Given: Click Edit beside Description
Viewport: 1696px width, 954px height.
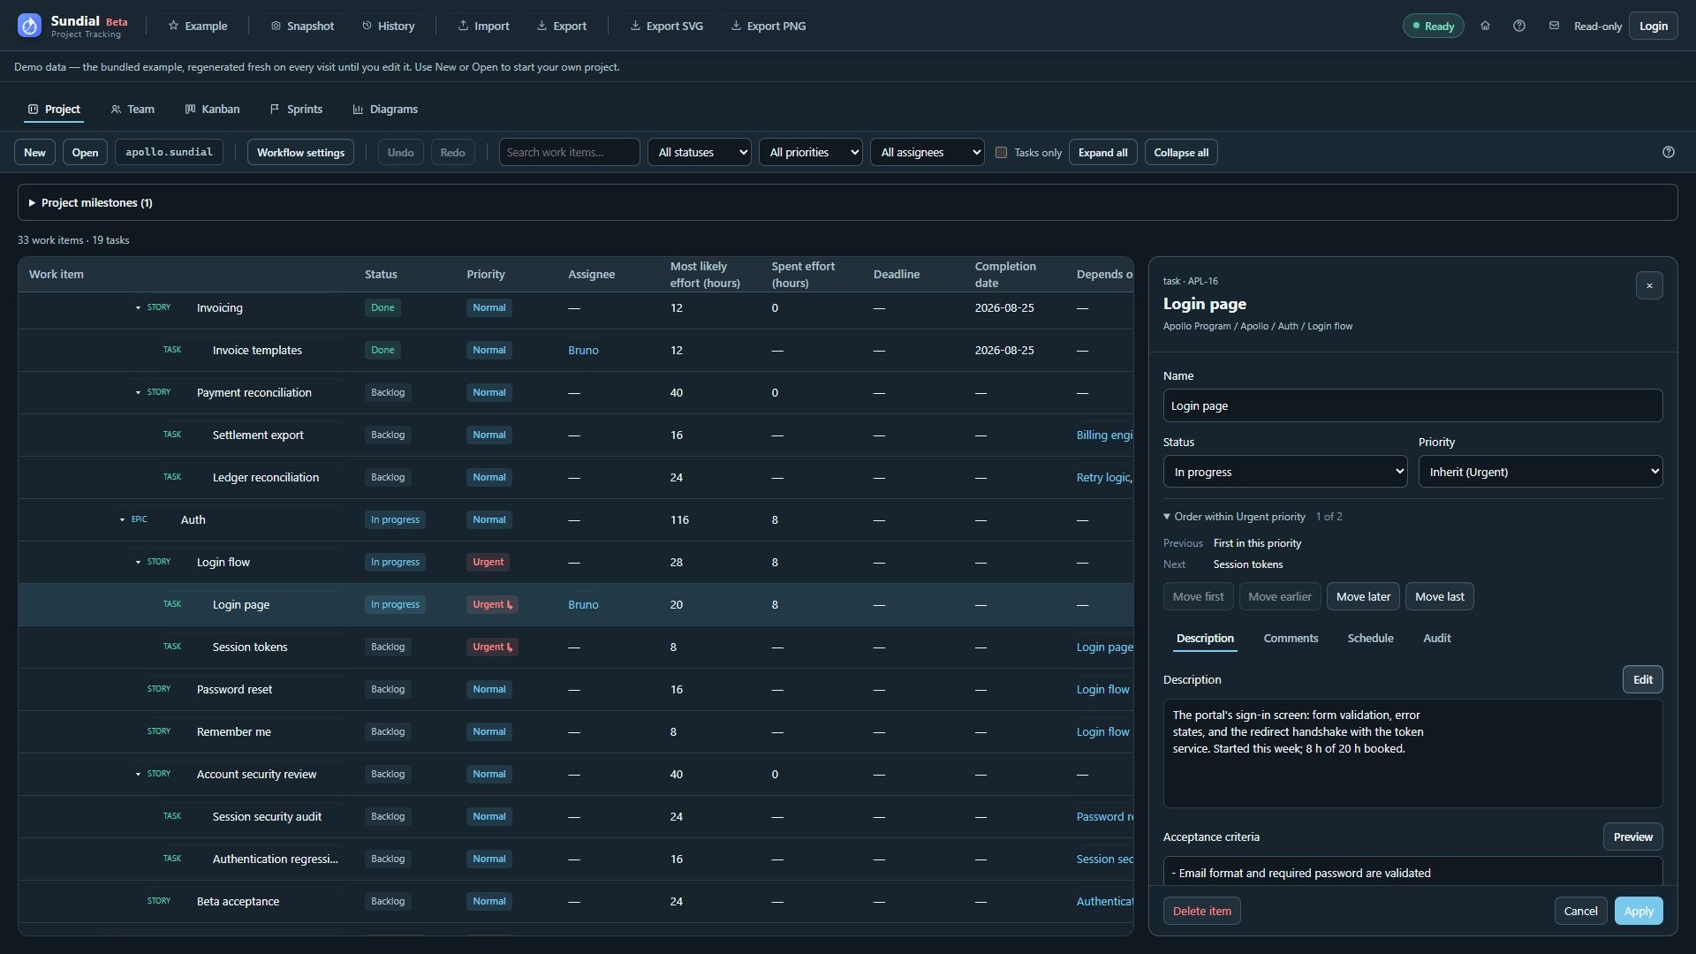Looking at the screenshot, I should tap(1642, 679).
